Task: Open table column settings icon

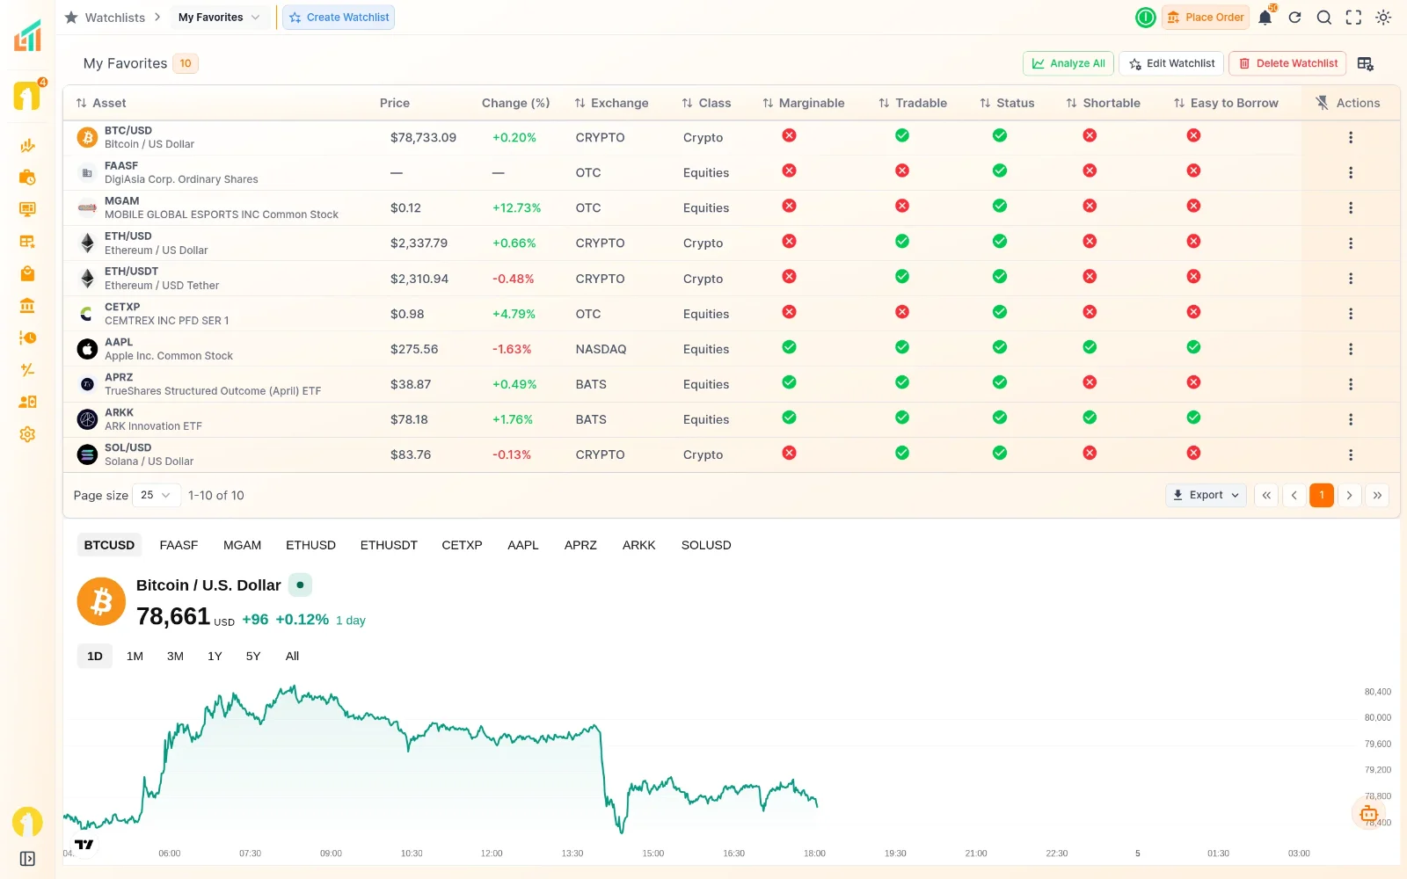Action: tap(1365, 63)
